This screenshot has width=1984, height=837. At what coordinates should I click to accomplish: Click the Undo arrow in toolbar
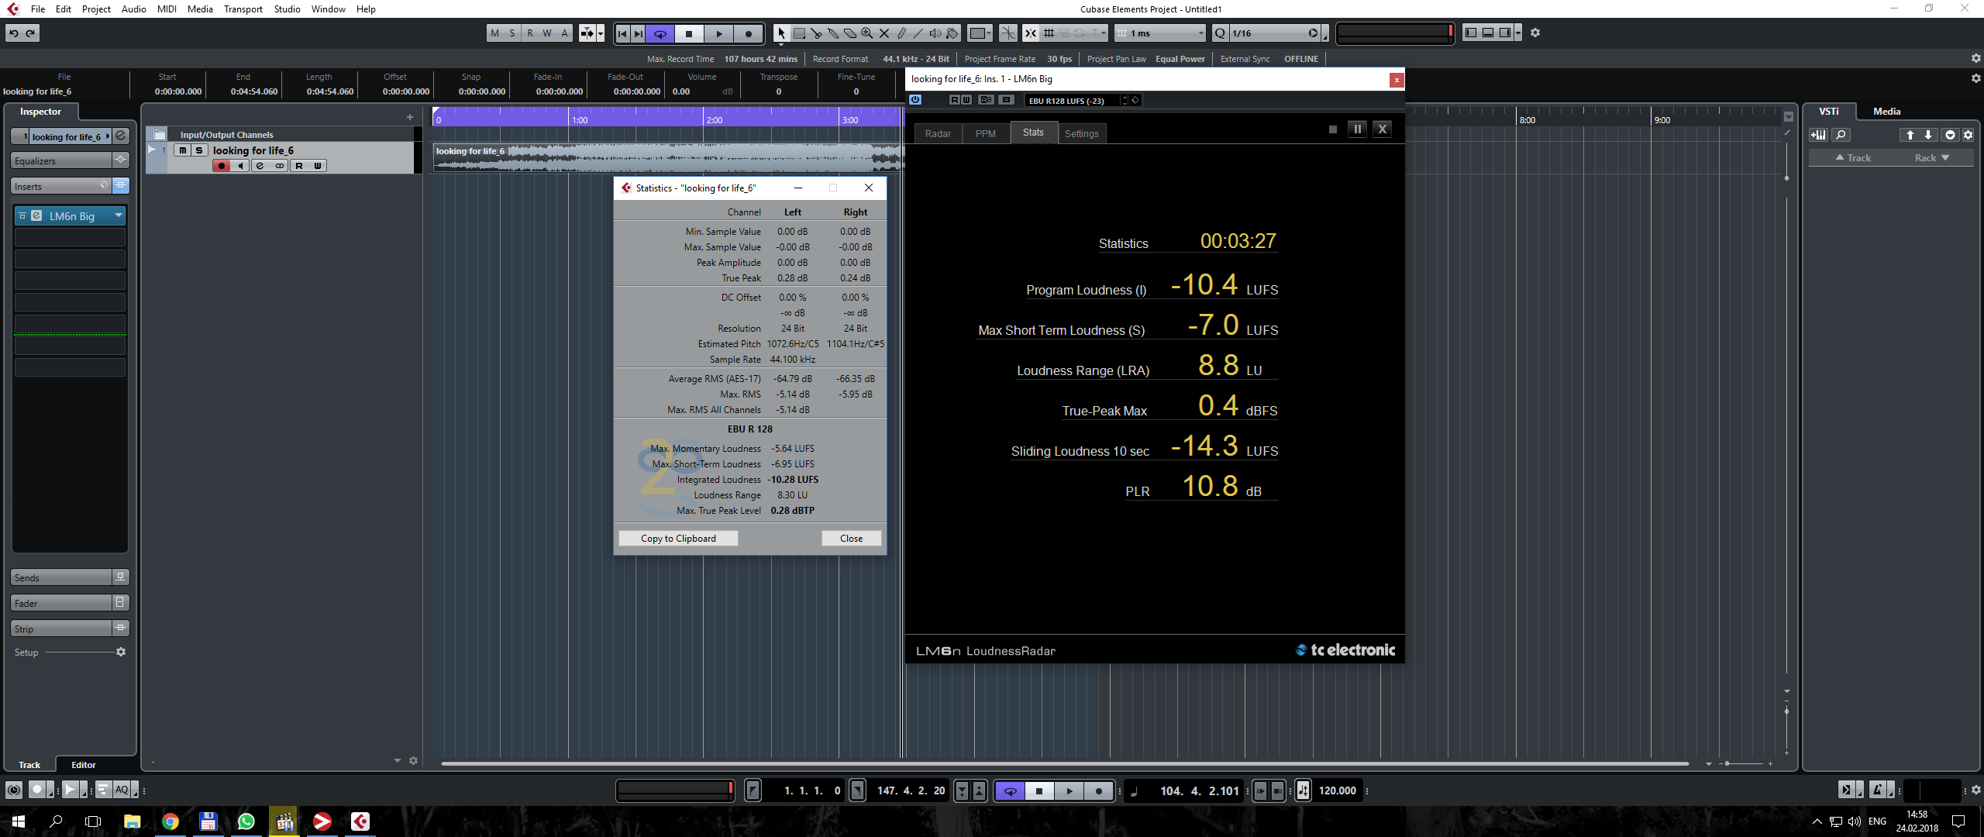coord(14,33)
